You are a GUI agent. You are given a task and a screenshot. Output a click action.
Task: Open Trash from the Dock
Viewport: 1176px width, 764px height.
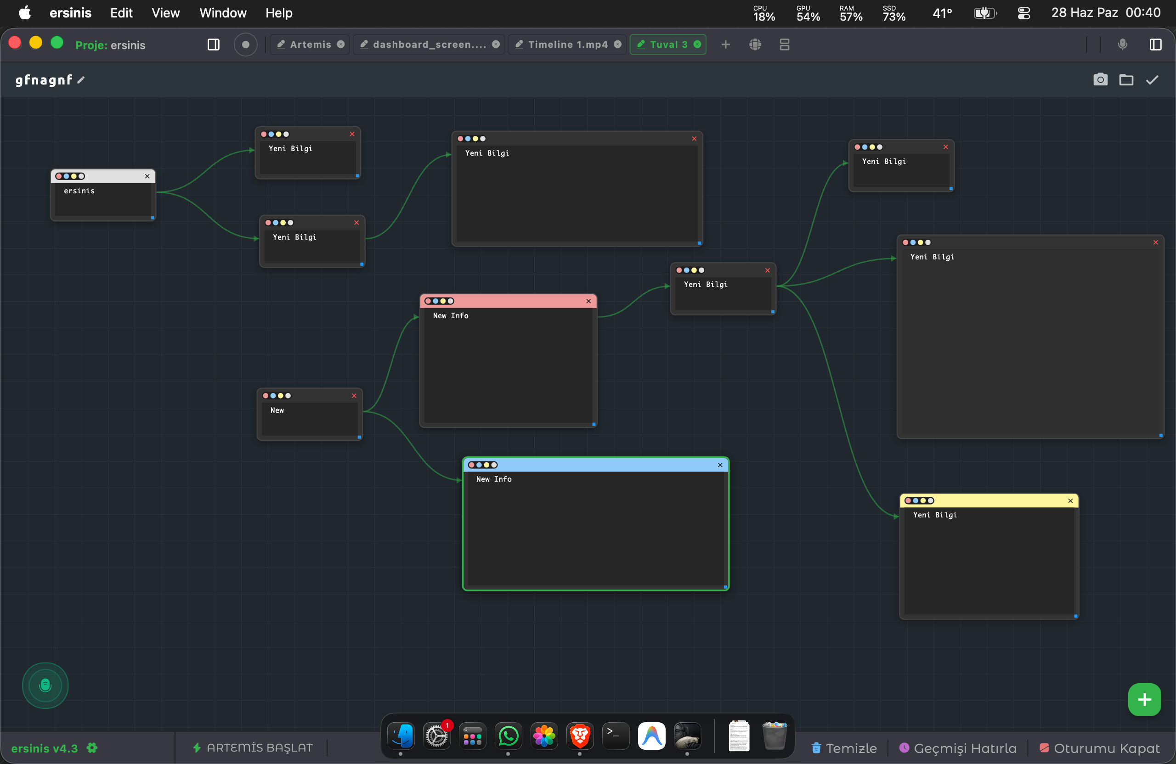pos(775,736)
